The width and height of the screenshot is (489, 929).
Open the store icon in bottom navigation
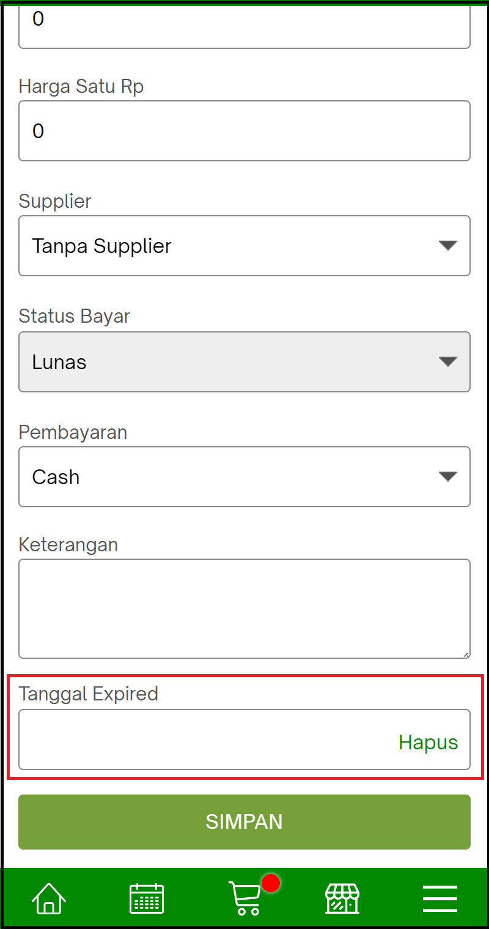[x=342, y=898]
